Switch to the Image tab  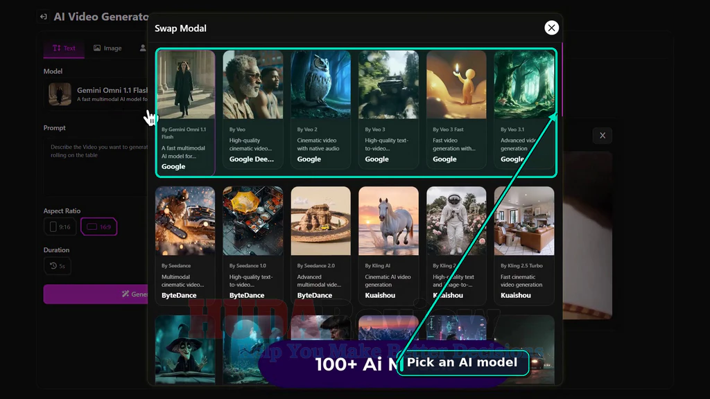tap(107, 48)
